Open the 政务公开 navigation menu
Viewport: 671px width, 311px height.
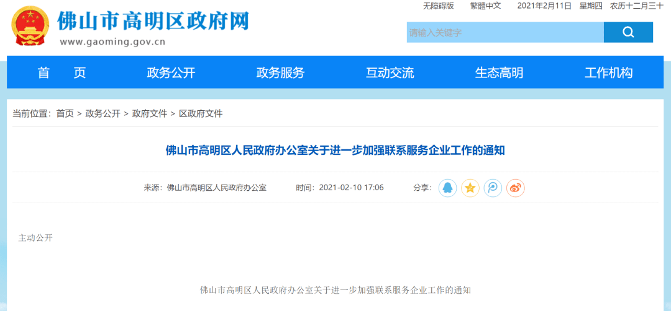coord(171,72)
